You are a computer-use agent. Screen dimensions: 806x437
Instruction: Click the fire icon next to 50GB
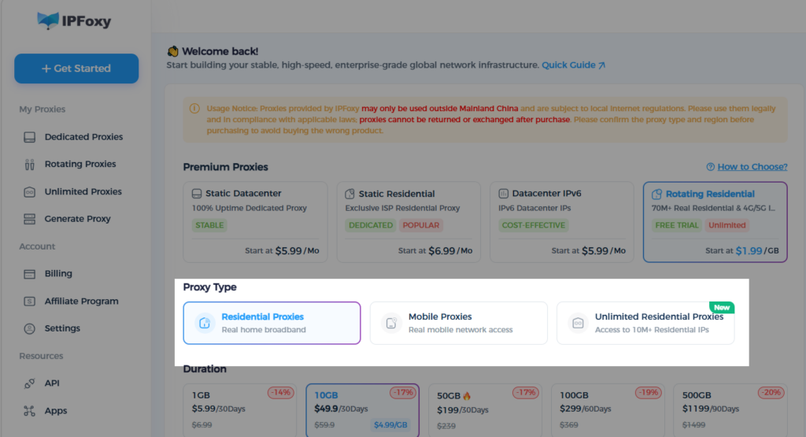coord(467,396)
